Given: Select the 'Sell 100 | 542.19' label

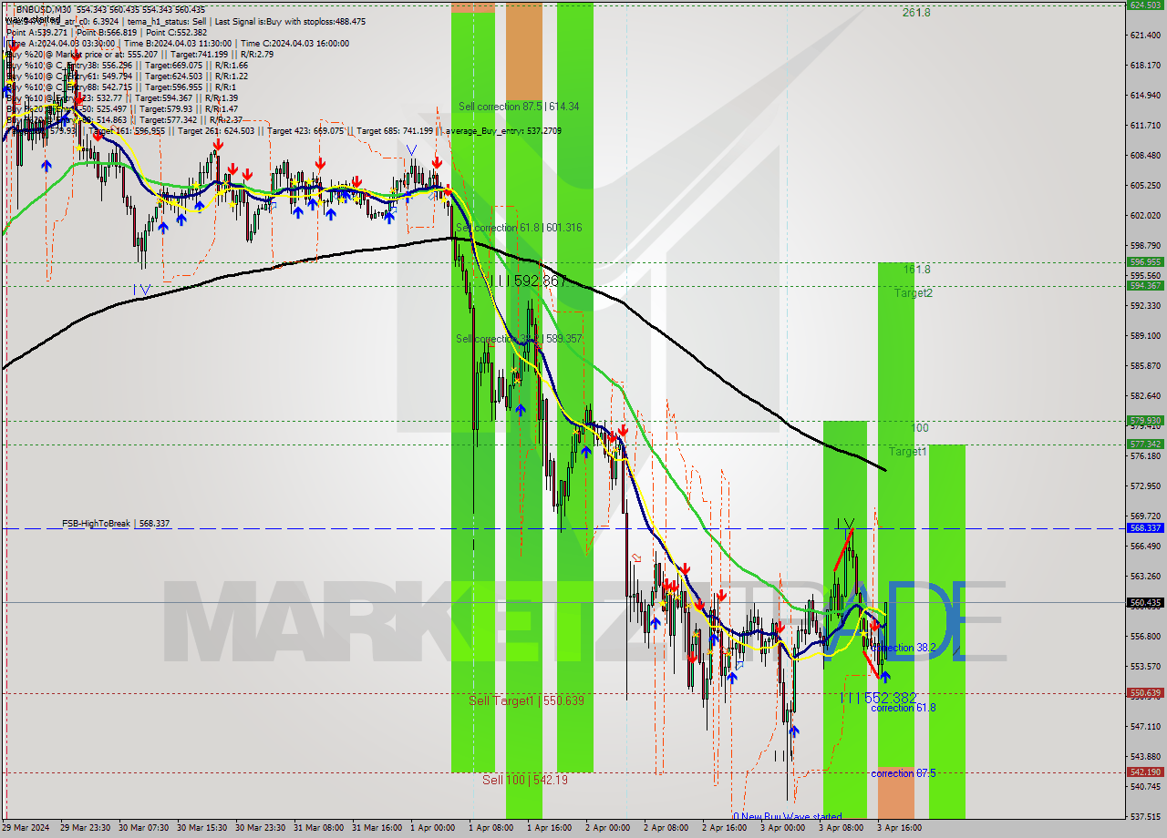Looking at the screenshot, I should (525, 780).
